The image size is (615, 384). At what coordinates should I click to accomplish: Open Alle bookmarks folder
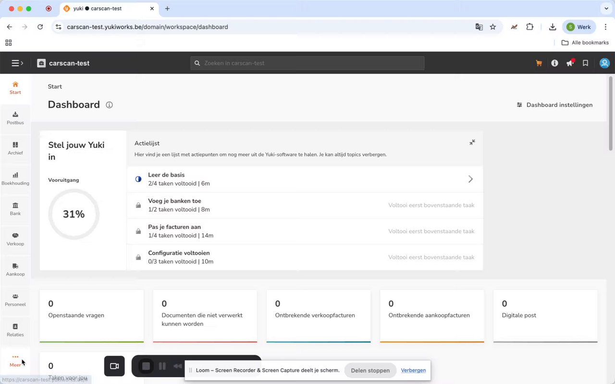pos(585,43)
